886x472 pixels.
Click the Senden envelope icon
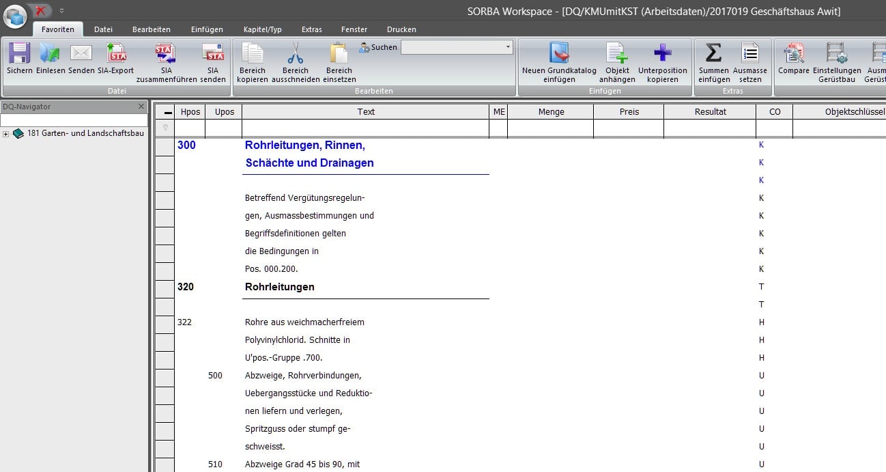[x=81, y=53]
